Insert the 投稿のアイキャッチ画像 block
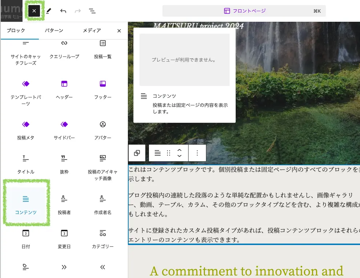The image size is (360, 278). 102,167
